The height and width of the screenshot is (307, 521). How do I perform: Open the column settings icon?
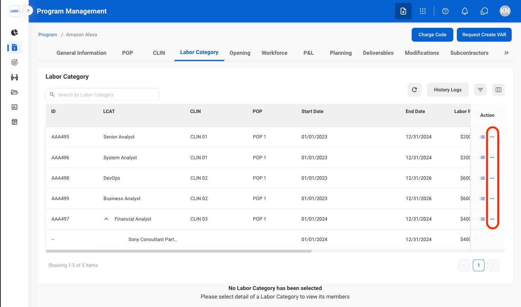pos(499,90)
